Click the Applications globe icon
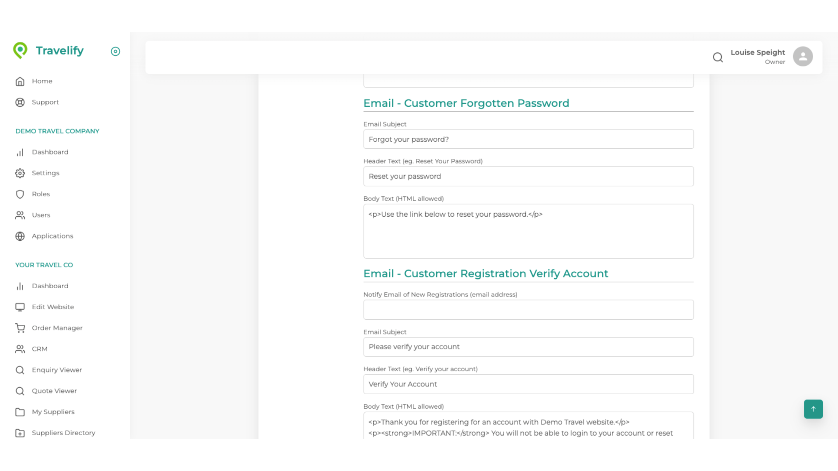This screenshot has height=471, width=838. click(x=20, y=236)
